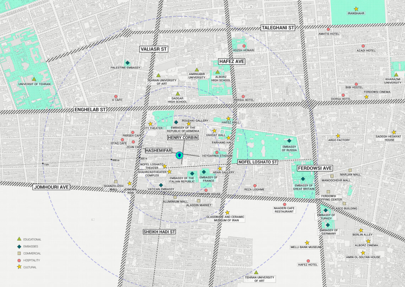Click the Azadi Hotel pink circle marker
405x287 pixels.
click(363, 46)
